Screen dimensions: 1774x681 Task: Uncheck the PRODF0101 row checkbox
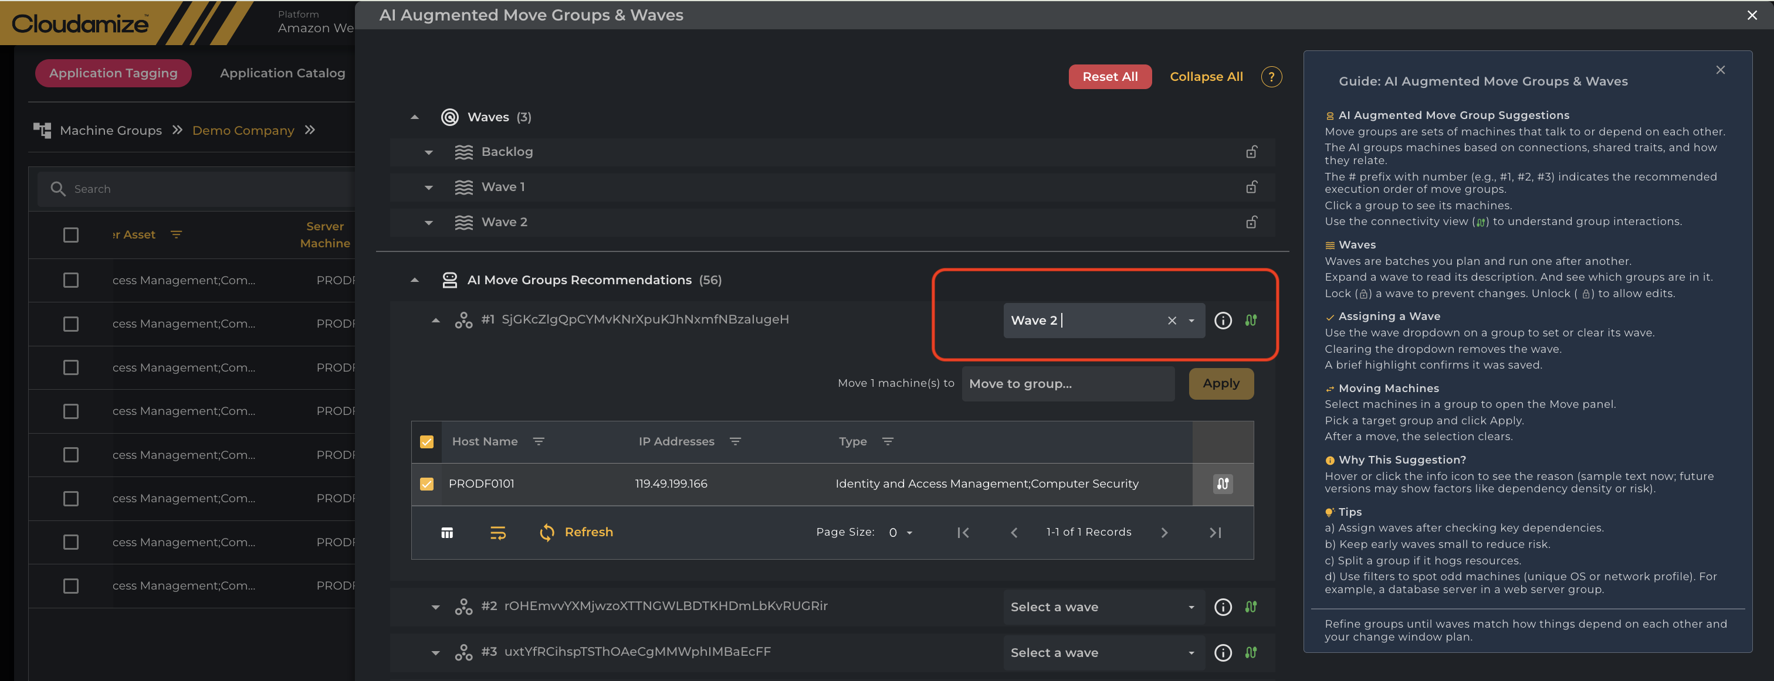coord(427,483)
